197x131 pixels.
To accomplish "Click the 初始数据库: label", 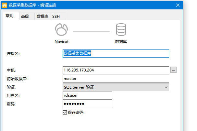I will pyautogui.click(x=17, y=79).
